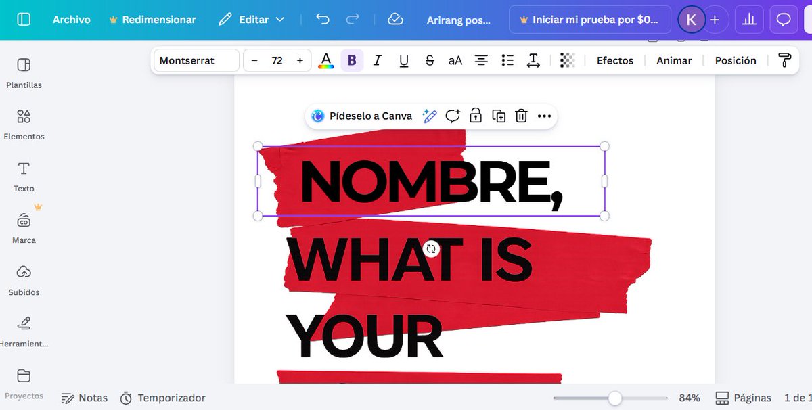Toggle bold formatting off
This screenshot has height=410, width=812.
(x=351, y=60)
